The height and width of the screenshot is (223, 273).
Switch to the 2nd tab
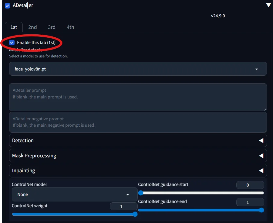[x=32, y=27]
